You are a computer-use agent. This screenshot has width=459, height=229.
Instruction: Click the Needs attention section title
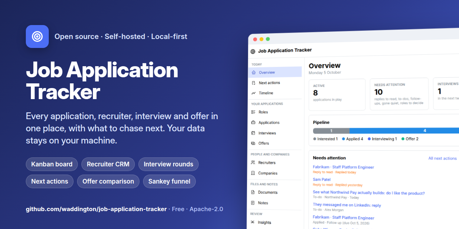coord(329,158)
